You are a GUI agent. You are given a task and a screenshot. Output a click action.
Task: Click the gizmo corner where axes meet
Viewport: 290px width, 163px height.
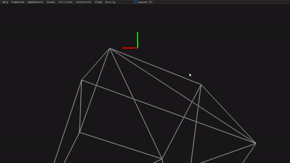click(x=137, y=47)
